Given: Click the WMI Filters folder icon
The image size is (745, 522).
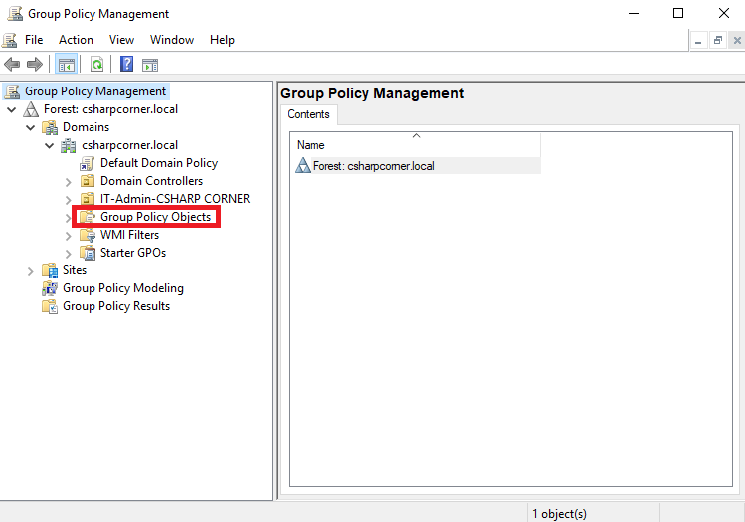Looking at the screenshot, I should point(88,235).
